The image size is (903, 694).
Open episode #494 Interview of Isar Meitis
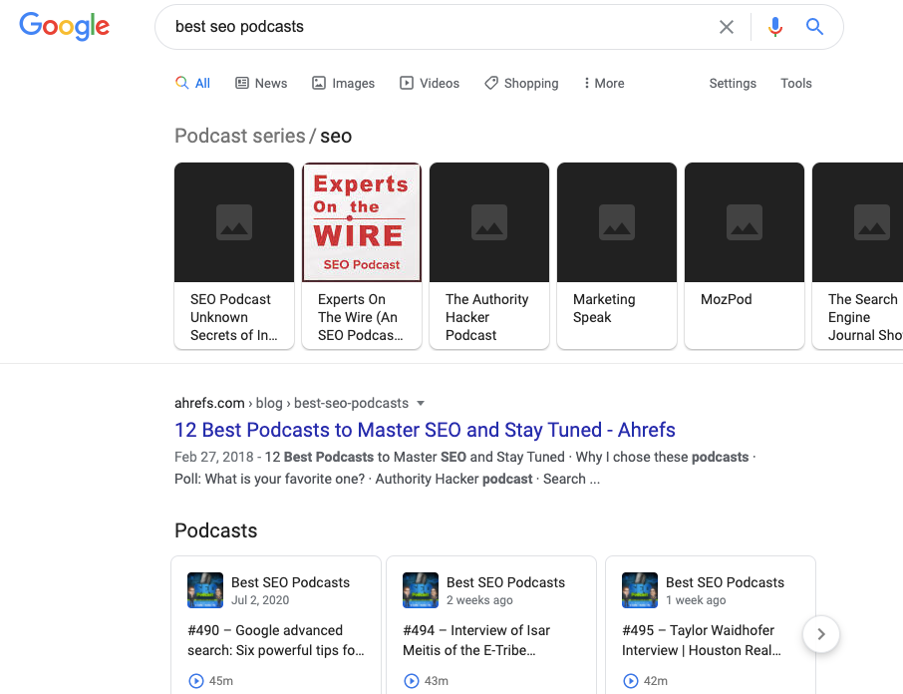pos(476,640)
